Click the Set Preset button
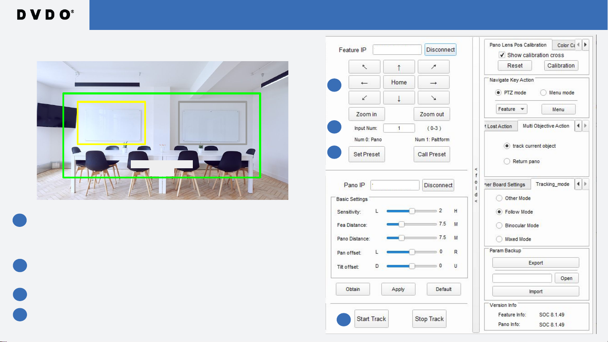Viewport: 608px width, 342px height. 366,154
